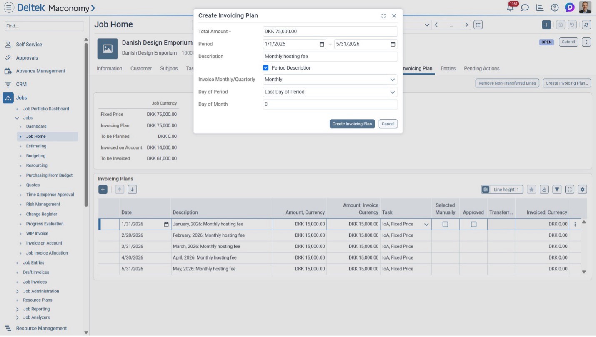Click the purple Deltek assistant icon

coord(569,7)
